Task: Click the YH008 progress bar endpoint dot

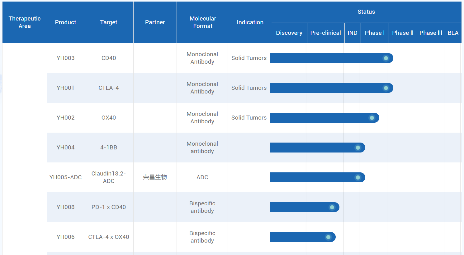Action: tap(332, 207)
